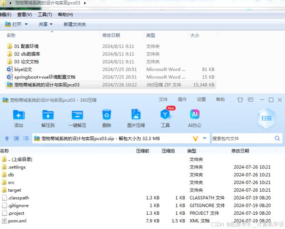Select the db folder row in archive

pos(136,175)
